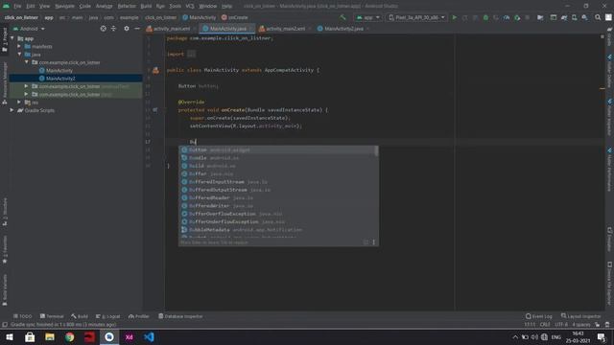Open Adobe XD from taskbar

click(x=129, y=337)
